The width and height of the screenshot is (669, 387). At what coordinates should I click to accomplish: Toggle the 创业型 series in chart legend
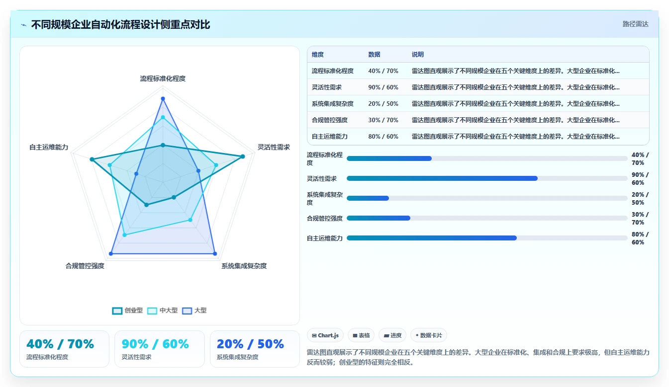tap(128, 310)
